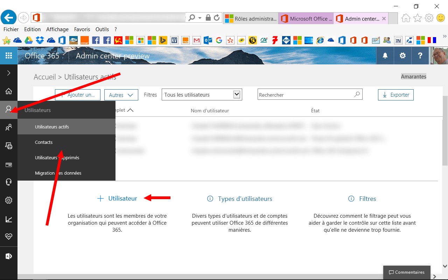Close the Admin center browser tab

click(x=384, y=19)
